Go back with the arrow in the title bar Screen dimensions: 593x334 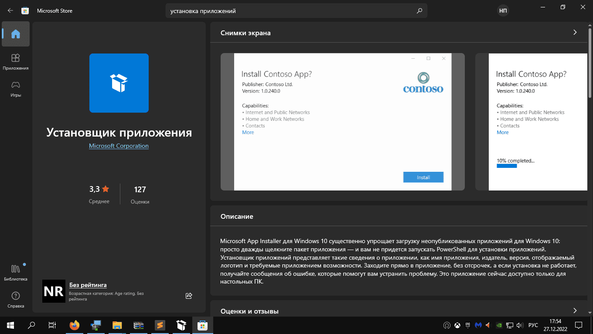tap(10, 11)
